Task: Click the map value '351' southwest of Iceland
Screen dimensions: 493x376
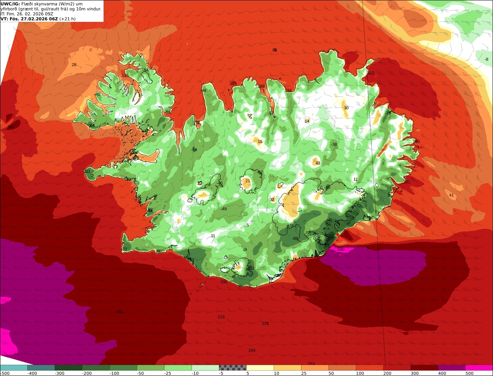Action: (120, 311)
